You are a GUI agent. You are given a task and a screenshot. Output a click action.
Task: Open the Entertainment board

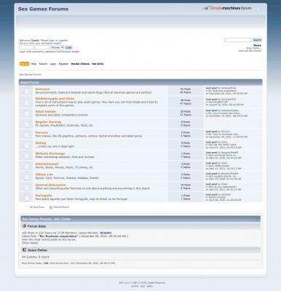pyautogui.click(x=47, y=164)
